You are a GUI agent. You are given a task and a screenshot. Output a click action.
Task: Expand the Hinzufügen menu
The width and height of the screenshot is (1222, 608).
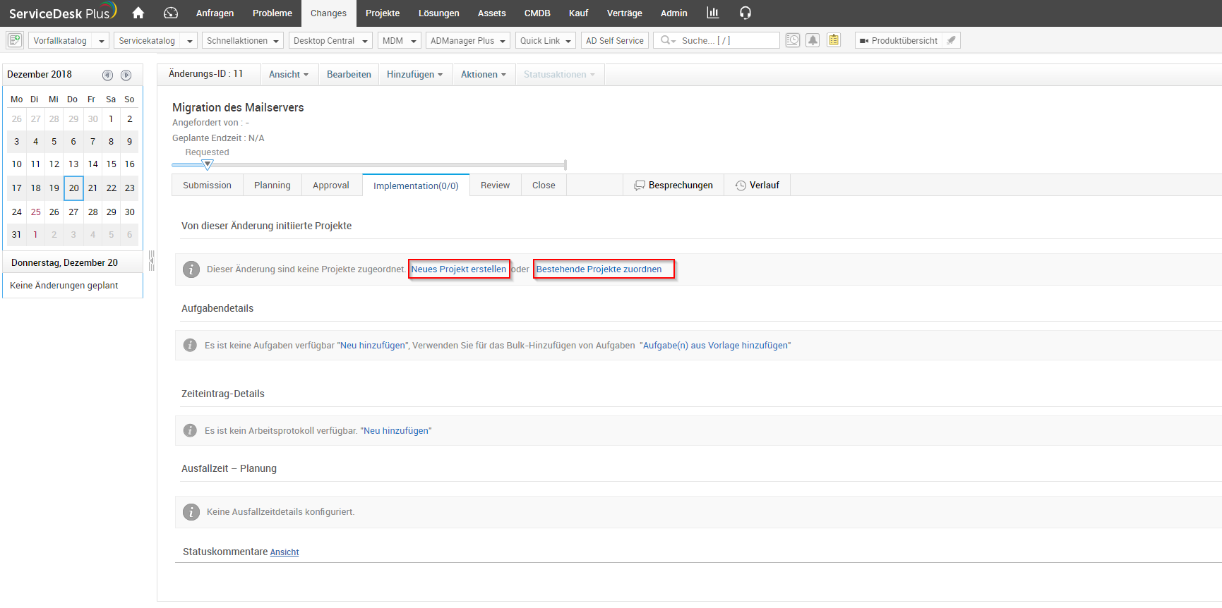414,74
